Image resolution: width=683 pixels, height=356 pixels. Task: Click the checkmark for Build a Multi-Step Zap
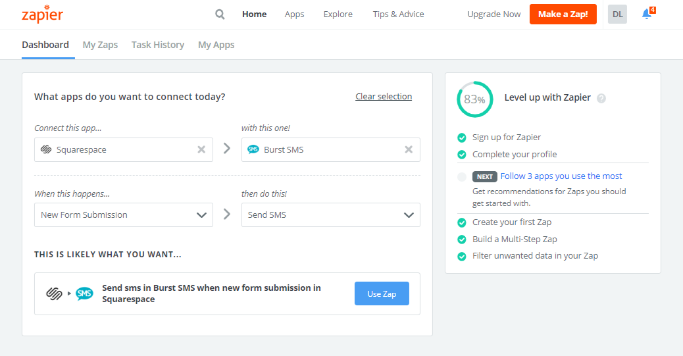pos(462,240)
